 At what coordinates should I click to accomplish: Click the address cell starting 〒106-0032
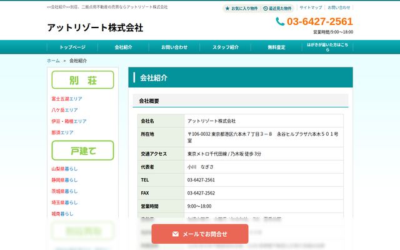pyautogui.click(x=262, y=137)
